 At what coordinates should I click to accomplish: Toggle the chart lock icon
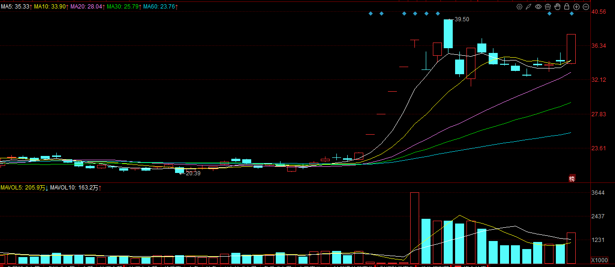coord(567,7)
